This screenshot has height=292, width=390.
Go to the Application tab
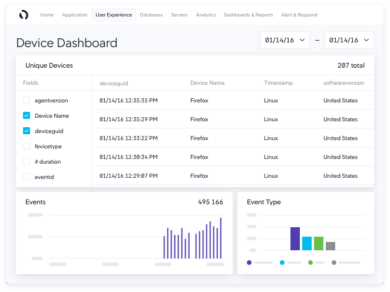[x=75, y=15]
